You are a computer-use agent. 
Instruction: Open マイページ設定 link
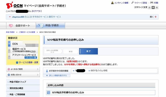141,3
